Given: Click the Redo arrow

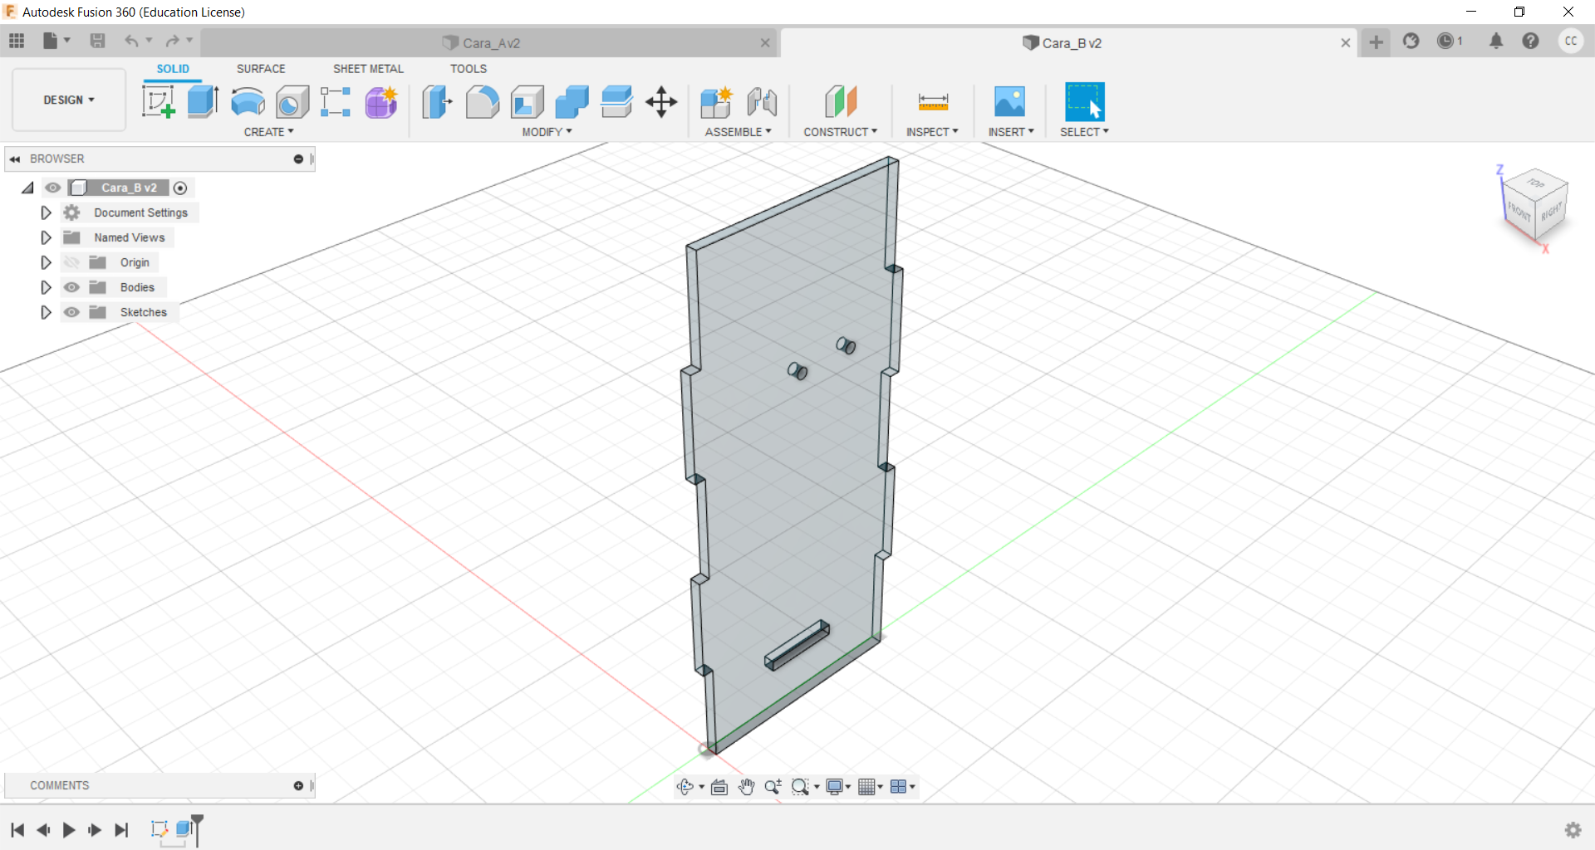Looking at the screenshot, I should coord(172,41).
